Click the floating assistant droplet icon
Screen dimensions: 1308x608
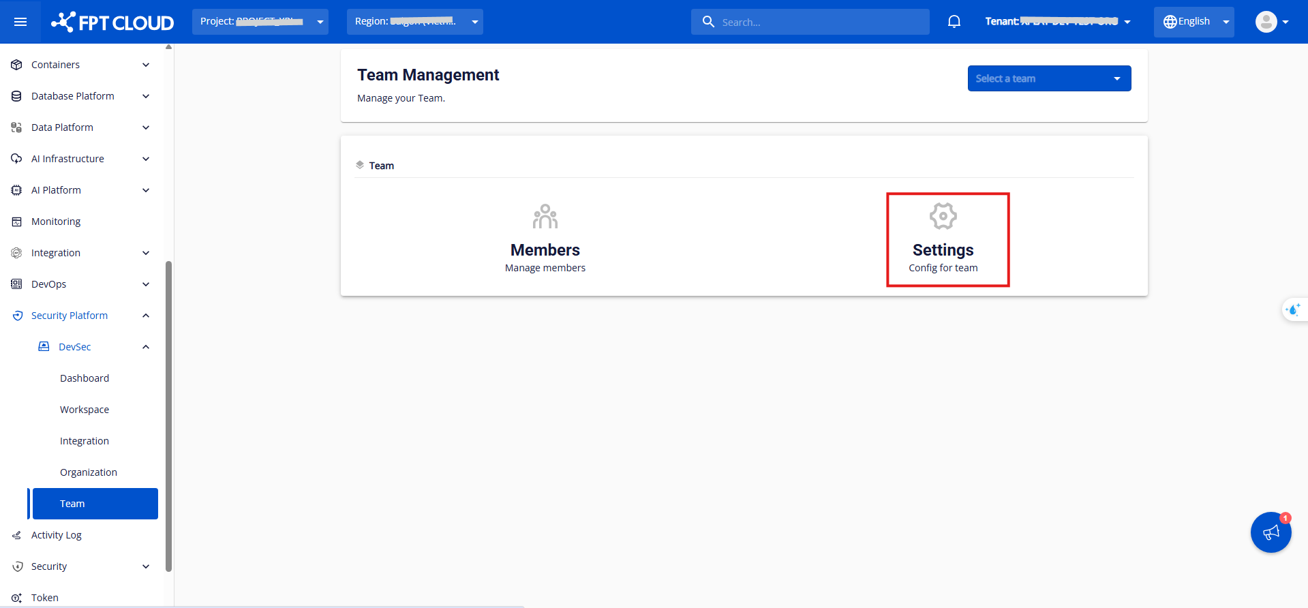1293,310
